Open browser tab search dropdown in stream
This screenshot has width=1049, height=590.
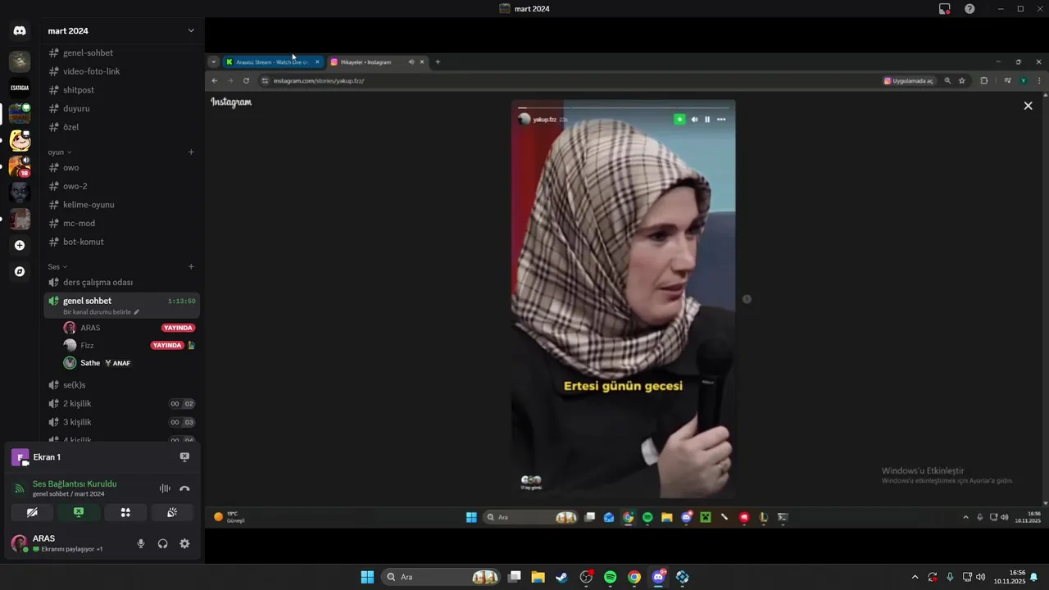point(214,61)
